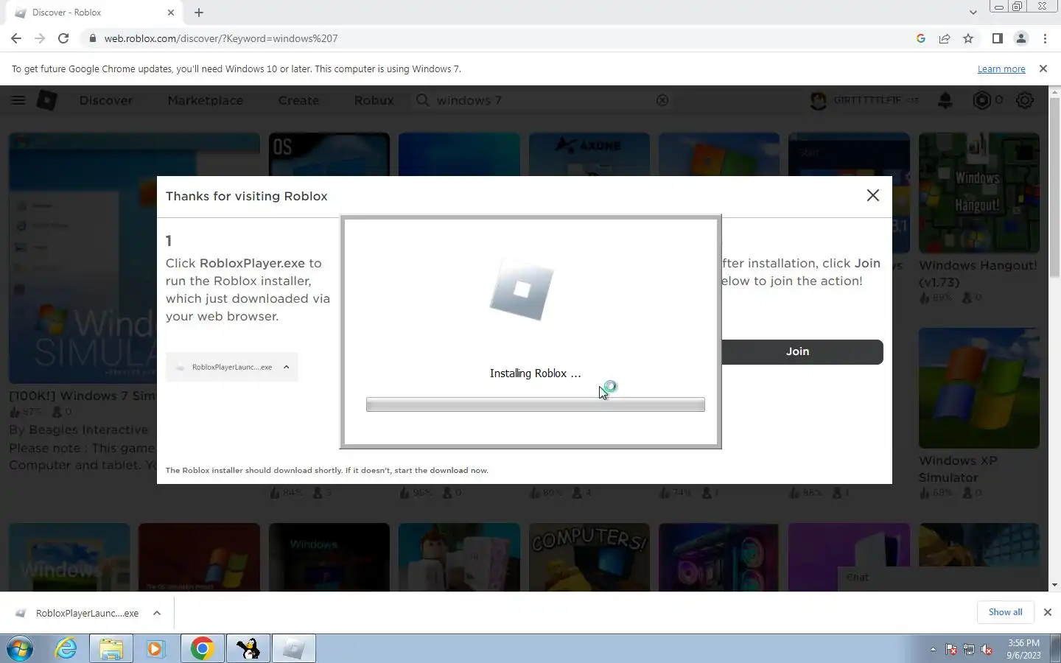This screenshot has height=663, width=1061.
Task: Go forward to the next page
Action: coord(40,38)
